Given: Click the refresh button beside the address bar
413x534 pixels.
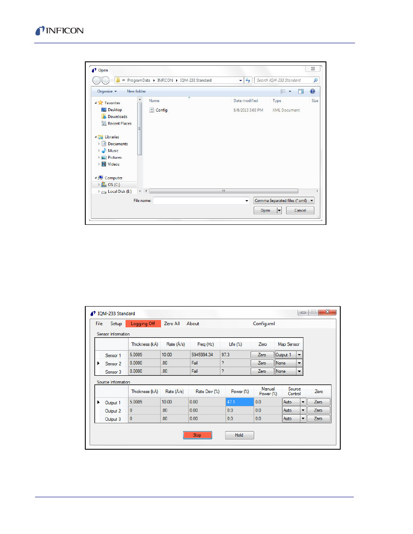Looking at the screenshot, I should [x=248, y=80].
